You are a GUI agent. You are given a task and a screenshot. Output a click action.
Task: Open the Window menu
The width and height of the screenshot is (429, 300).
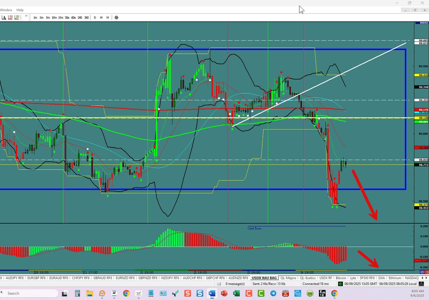pyautogui.click(x=6, y=10)
